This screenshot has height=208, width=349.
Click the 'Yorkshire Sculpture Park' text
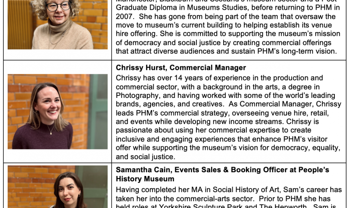coord(200,206)
